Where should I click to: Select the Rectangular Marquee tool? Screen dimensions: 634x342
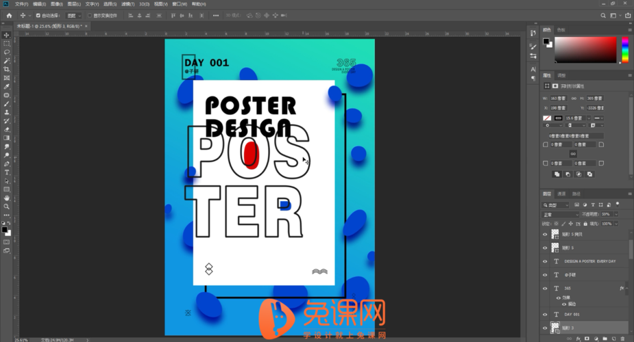(6, 44)
